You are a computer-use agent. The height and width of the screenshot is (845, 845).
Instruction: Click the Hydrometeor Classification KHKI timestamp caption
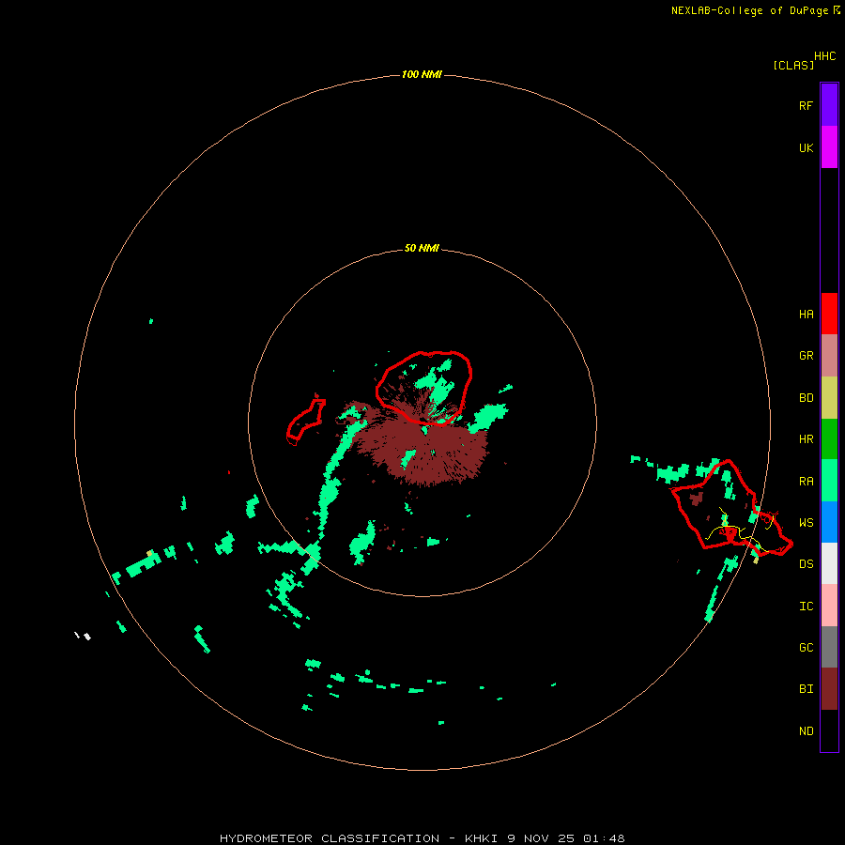[x=422, y=838]
